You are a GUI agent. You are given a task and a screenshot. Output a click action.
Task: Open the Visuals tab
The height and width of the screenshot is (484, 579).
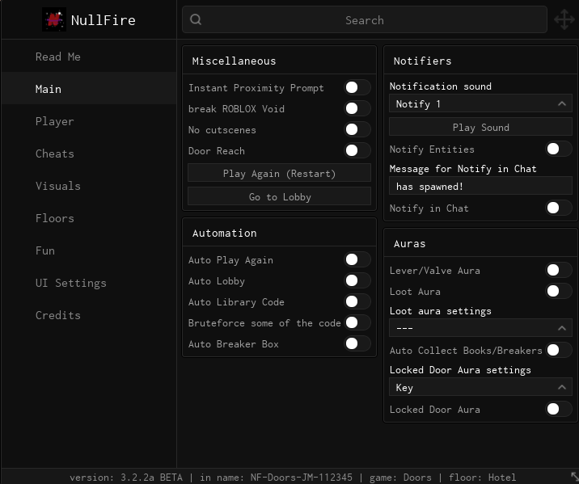[x=89, y=186]
